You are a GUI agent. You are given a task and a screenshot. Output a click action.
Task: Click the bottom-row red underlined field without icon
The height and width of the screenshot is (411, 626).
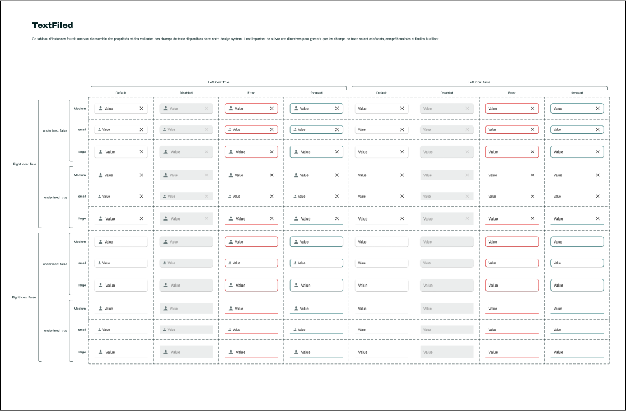(511, 352)
